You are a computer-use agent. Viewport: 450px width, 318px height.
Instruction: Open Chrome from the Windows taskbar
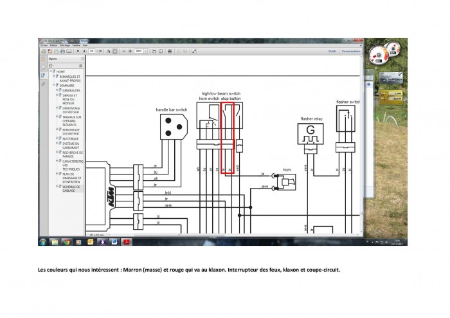point(66,242)
